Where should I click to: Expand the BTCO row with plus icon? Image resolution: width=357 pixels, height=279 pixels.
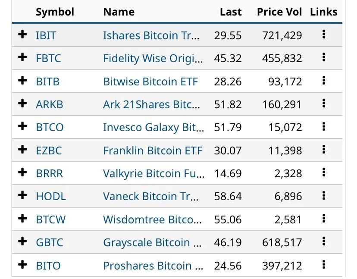[x=22, y=127]
